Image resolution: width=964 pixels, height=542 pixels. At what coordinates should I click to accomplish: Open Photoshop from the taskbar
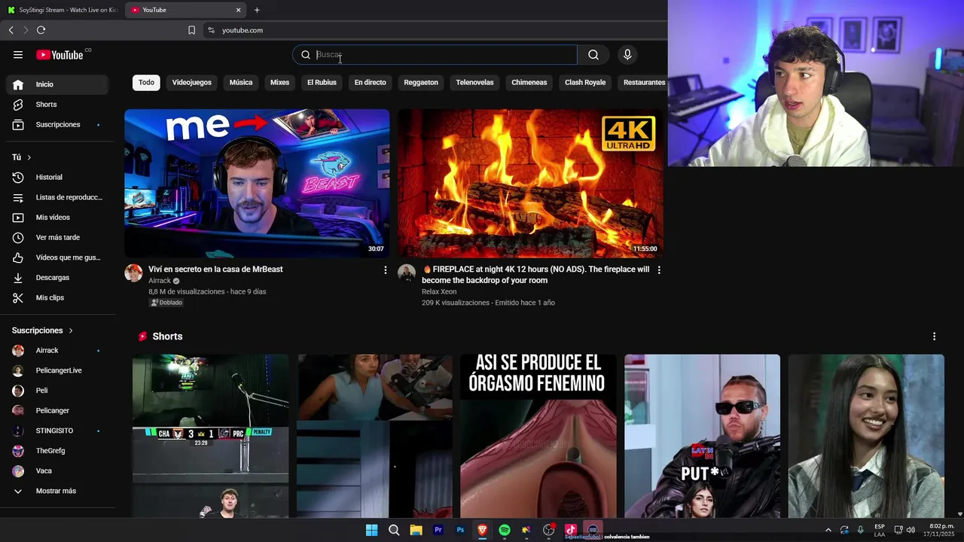[x=460, y=530]
